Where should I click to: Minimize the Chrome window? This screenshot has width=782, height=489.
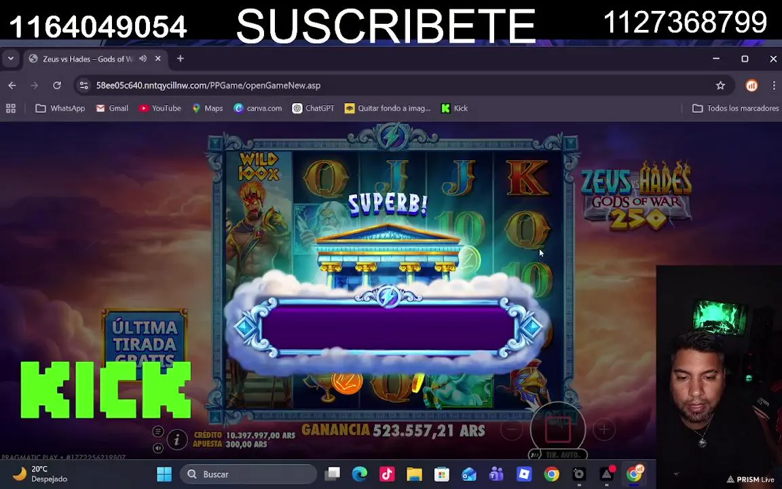716,59
